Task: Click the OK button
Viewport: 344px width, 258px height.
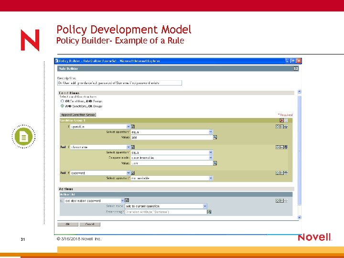Action: point(67,224)
